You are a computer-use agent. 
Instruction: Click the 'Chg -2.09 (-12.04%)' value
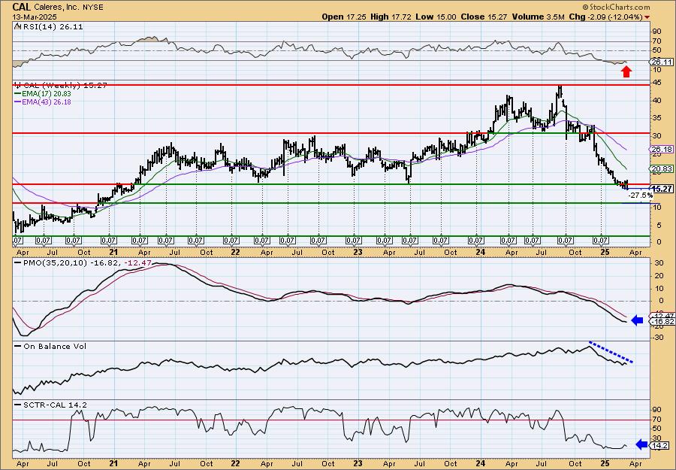pyautogui.click(x=605, y=17)
